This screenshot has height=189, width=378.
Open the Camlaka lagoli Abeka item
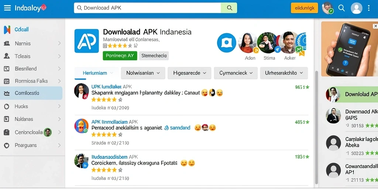pyautogui.click(x=352, y=145)
